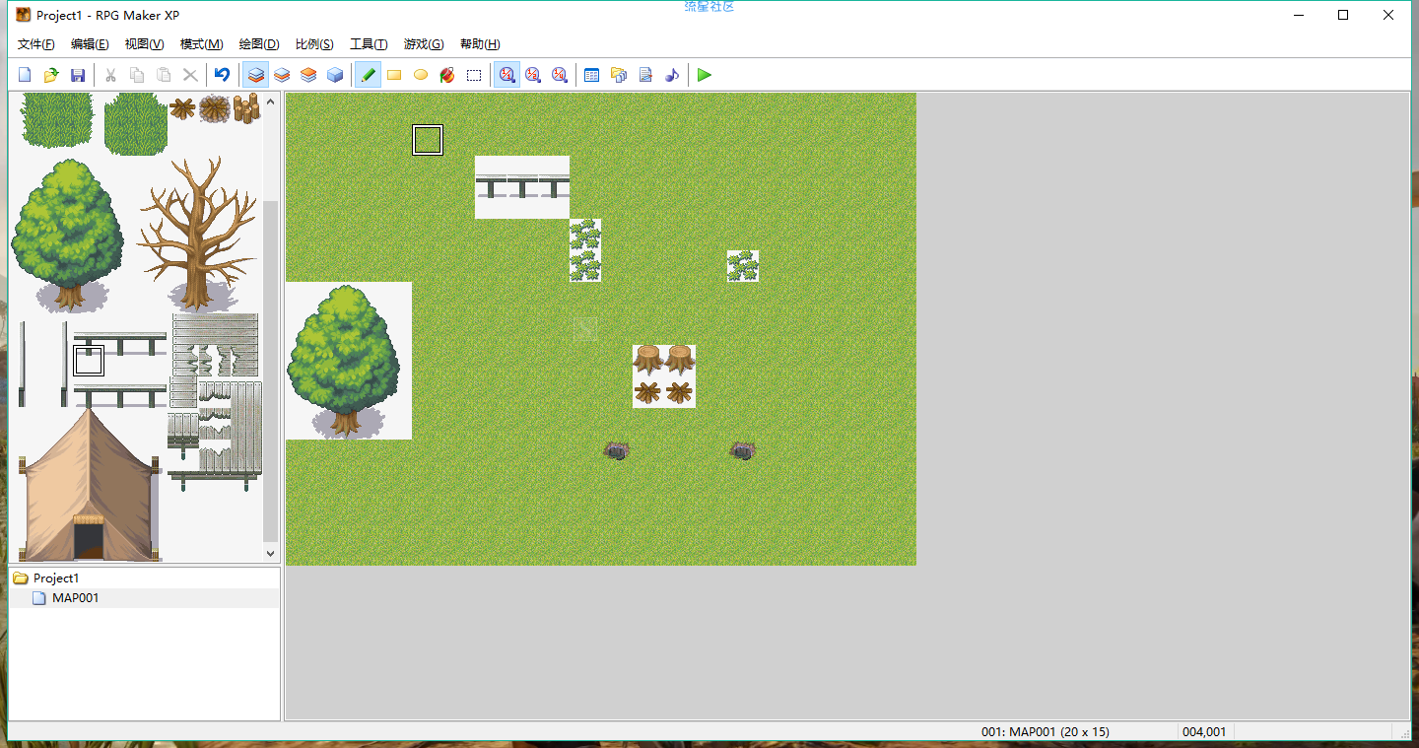This screenshot has width=1419, height=748.
Task: Save project with the floppy disk icon
Action: (78, 75)
